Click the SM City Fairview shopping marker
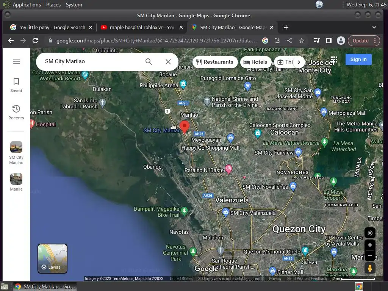Image resolution: width=388 pixels, height=291 pixels. click(299, 152)
